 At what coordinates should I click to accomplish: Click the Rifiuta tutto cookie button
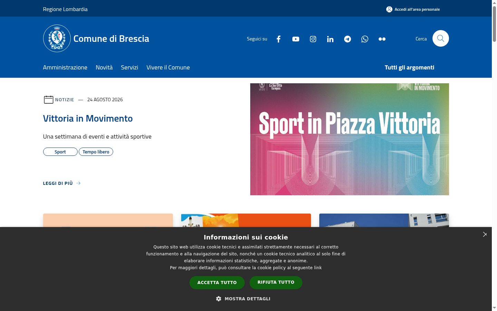[x=276, y=282]
